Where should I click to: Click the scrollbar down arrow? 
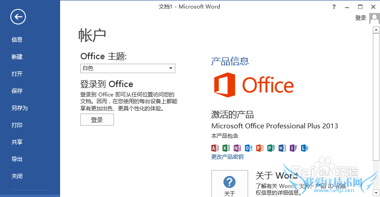376,193
